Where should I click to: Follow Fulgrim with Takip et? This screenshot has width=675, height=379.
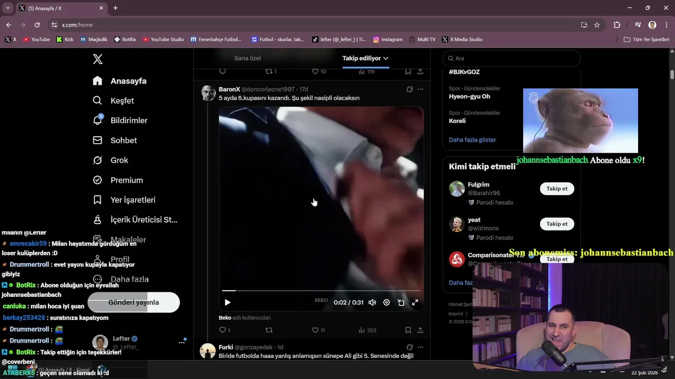click(x=557, y=188)
